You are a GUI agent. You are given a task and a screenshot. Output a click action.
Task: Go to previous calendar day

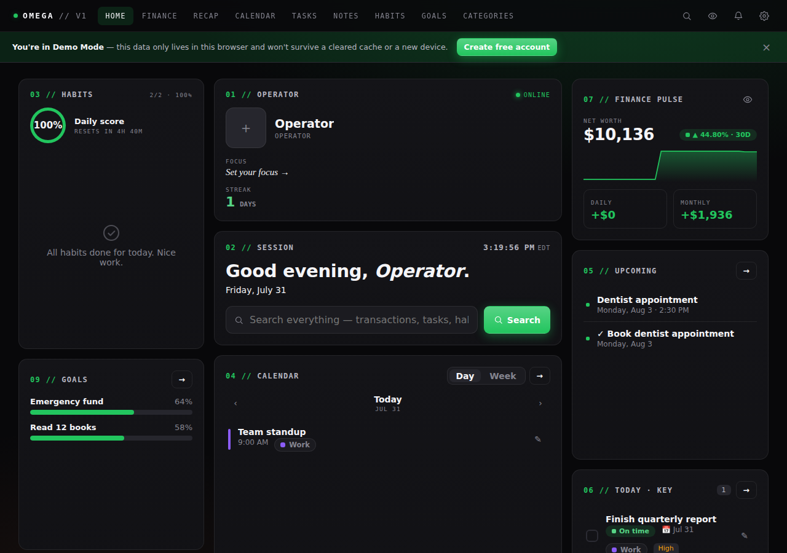tap(235, 404)
